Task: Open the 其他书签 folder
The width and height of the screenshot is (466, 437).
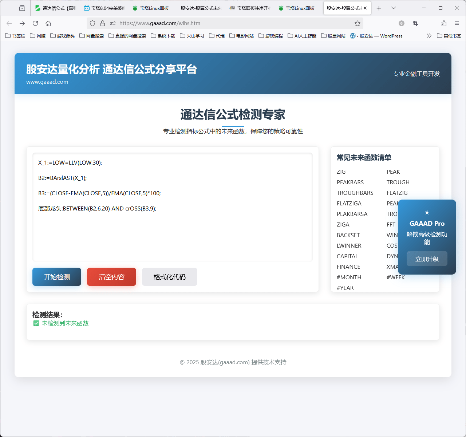Action: pyautogui.click(x=449, y=36)
